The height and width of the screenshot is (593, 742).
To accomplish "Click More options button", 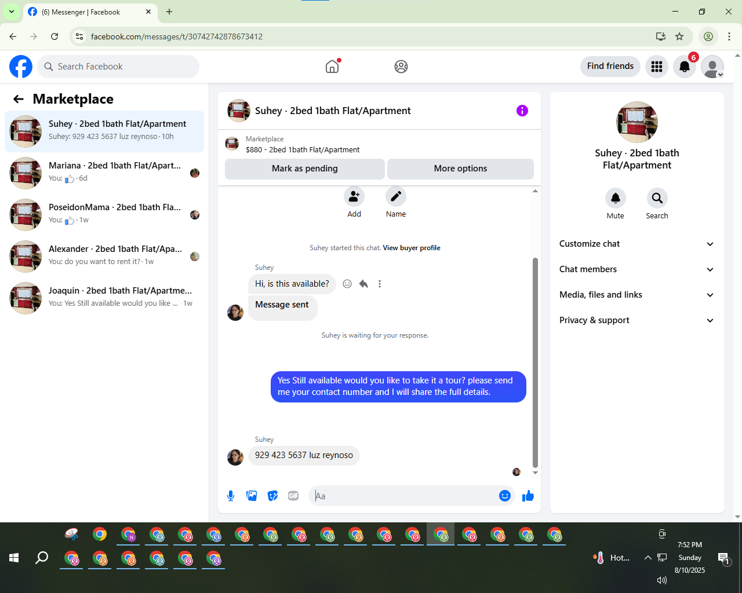I will point(460,169).
